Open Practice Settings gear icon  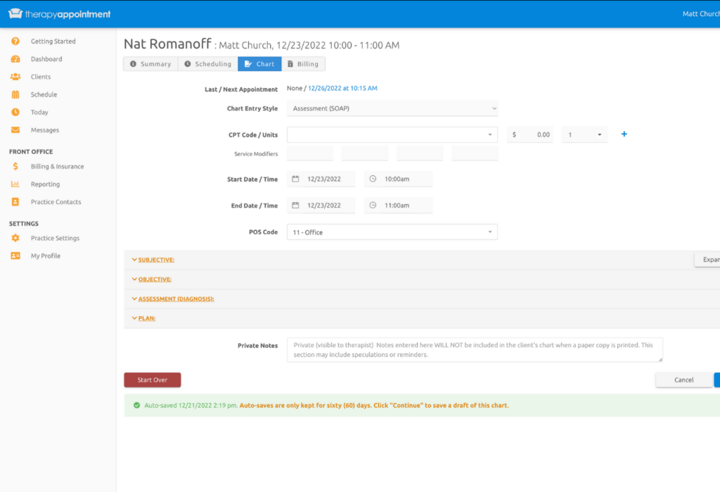[15, 239]
